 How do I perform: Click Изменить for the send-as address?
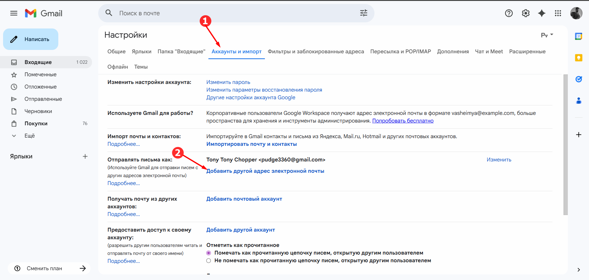coord(499,160)
